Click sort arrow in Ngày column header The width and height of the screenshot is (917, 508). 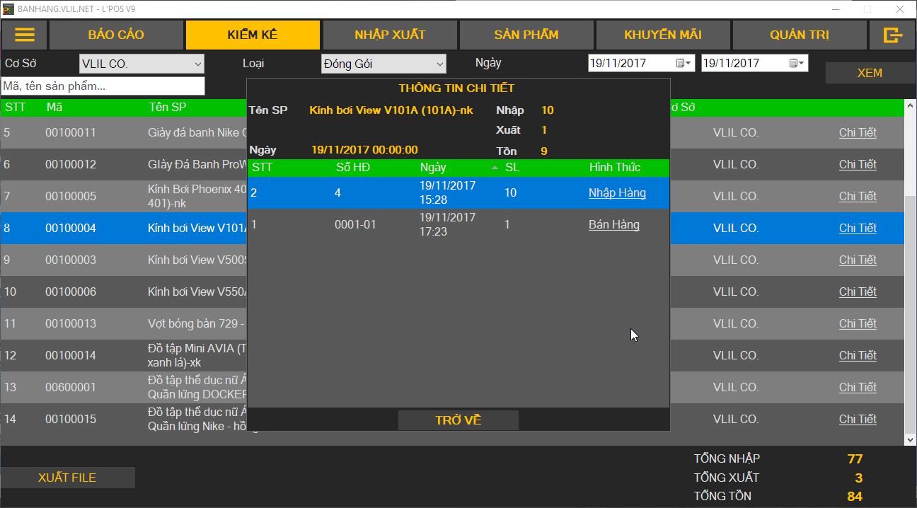click(x=495, y=168)
